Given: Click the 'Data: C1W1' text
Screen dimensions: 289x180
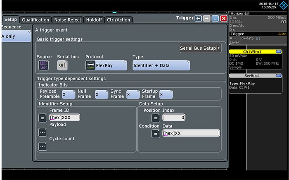Looking at the screenshot, I should click(x=239, y=87).
